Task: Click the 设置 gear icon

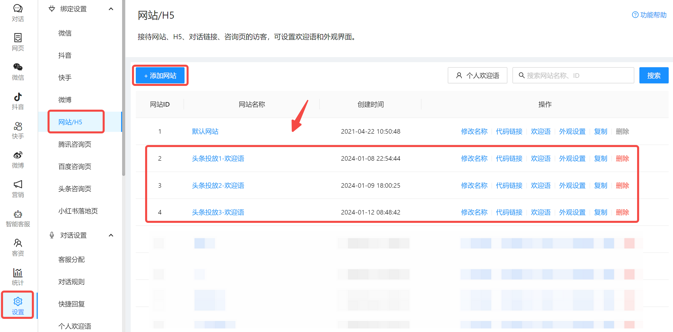Action: point(18,301)
